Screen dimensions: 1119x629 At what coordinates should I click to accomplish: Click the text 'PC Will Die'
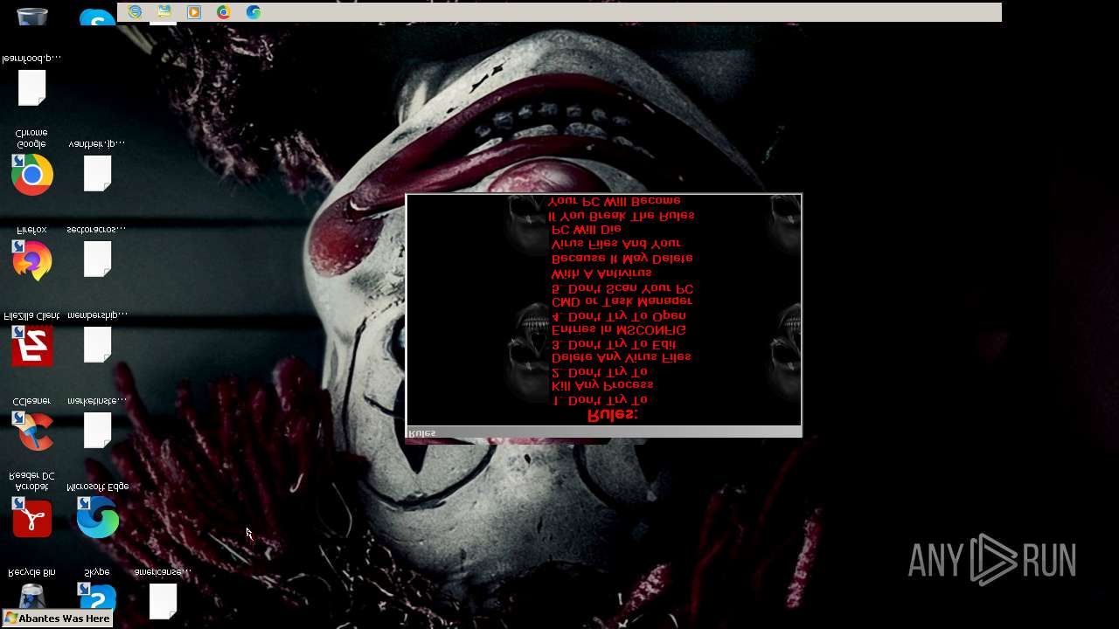[x=587, y=230]
